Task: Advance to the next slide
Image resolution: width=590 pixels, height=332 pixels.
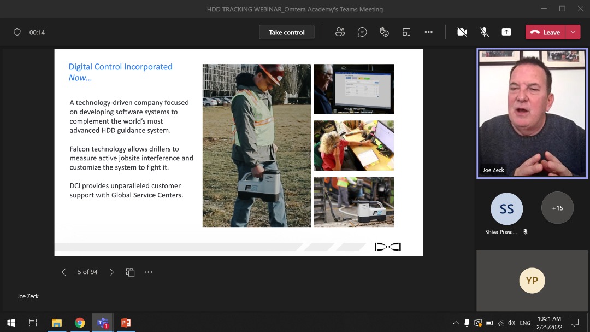Action: coord(111,272)
